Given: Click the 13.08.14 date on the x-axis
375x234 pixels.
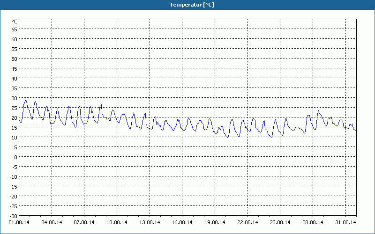Looking at the screenshot, I should tap(150, 223).
